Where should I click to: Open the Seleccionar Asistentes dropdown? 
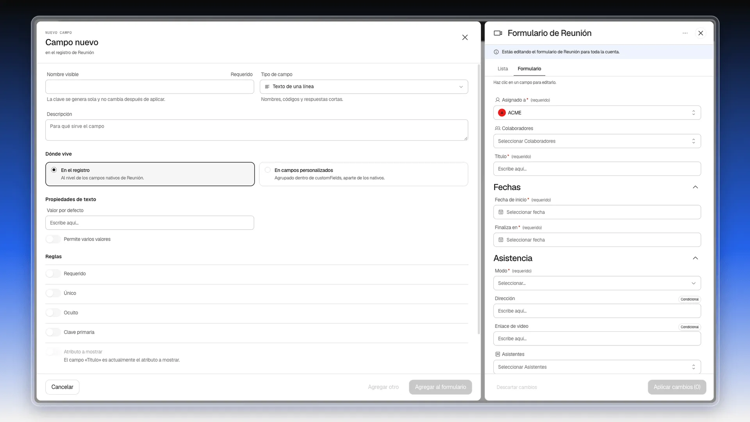pyautogui.click(x=597, y=367)
